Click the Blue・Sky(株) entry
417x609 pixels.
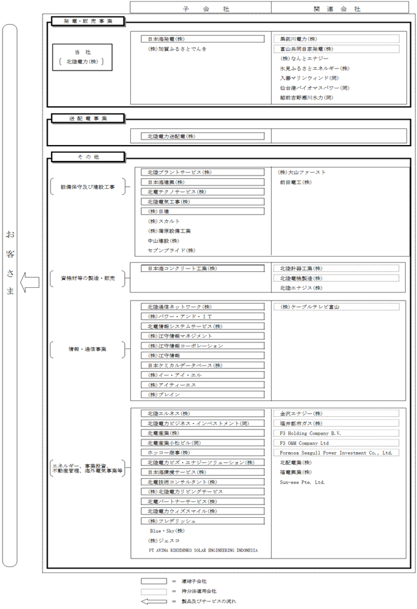pos(167,531)
